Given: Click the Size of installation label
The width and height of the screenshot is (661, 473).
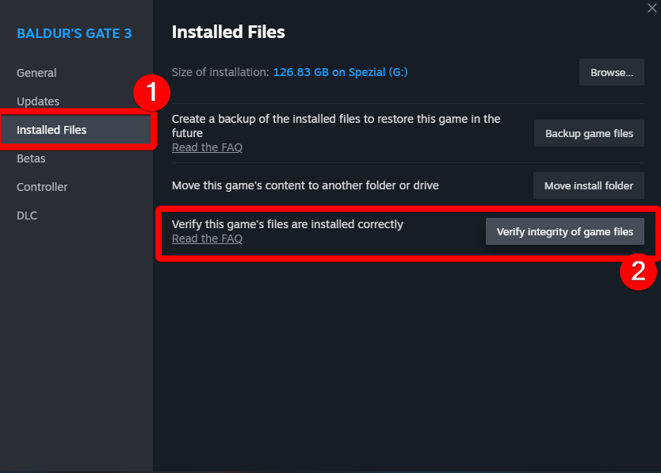Looking at the screenshot, I should click(220, 72).
